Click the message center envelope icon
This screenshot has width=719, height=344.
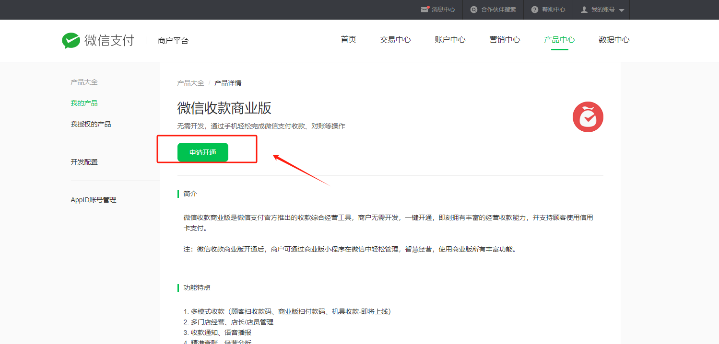424,10
